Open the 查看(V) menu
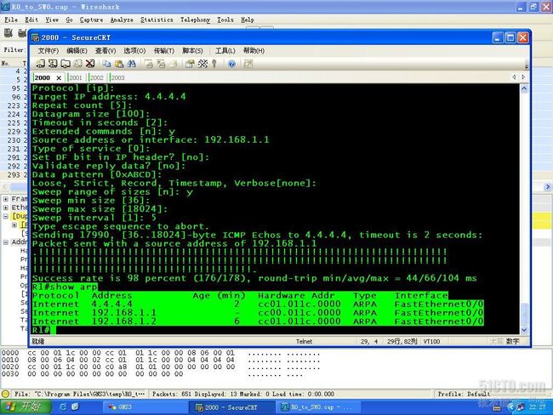Image resolution: width=553 pixels, height=415 pixels. click(x=105, y=51)
